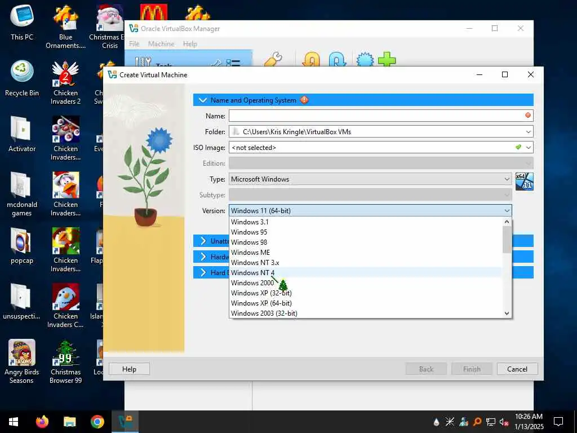Open Blue Ornaments desktop icon
The image size is (577, 433).
[65, 26]
